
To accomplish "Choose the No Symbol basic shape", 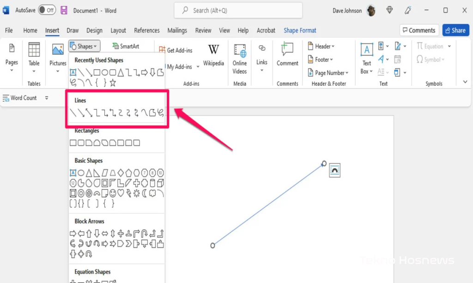I will tap(89, 193).
